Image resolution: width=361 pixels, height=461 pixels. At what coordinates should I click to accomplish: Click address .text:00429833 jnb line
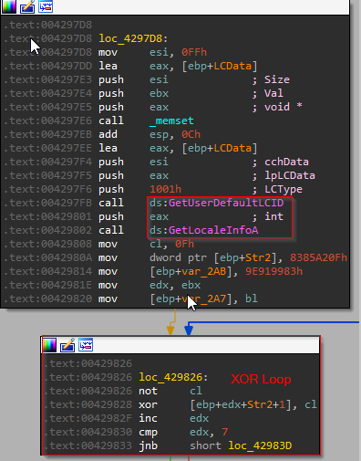[x=88, y=445]
